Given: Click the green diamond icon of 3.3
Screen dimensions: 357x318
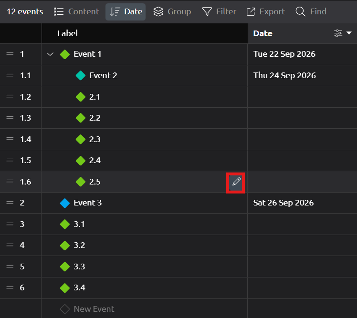Looking at the screenshot, I should (x=65, y=267).
